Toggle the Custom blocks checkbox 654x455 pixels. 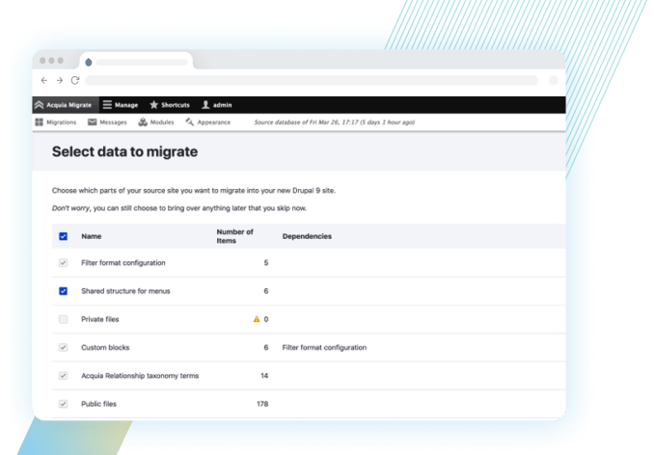64,347
